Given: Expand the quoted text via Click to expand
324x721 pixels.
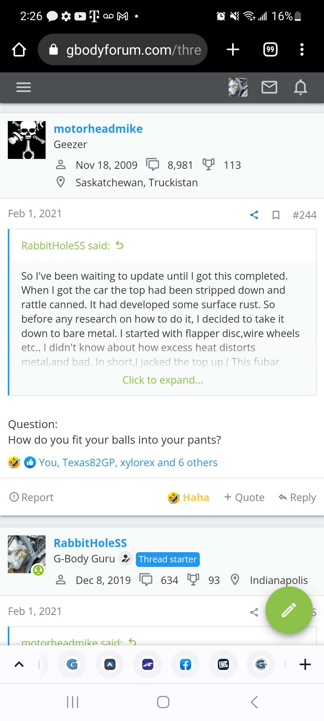Looking at the screenshot, I should tap(163, 380).
